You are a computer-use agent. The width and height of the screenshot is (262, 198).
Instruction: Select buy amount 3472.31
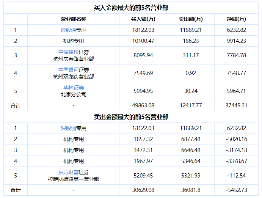[143, 150]
